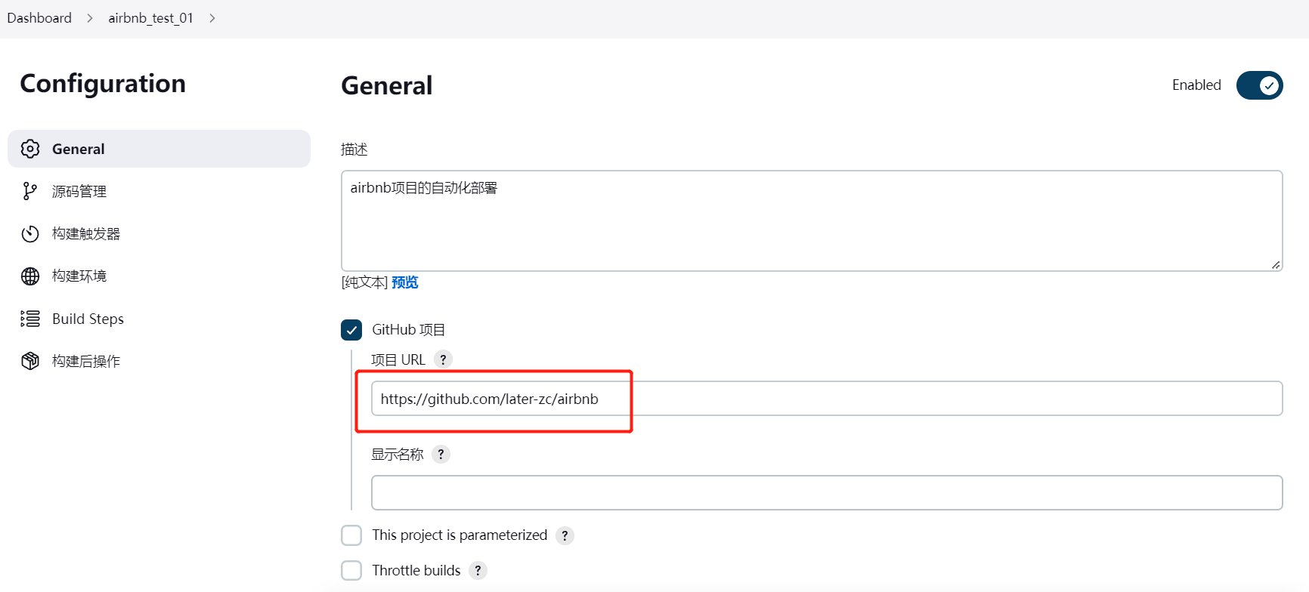This screenshot has height=592, width=1309.
Task: Open the airbnb_test_01 breadcrumb link
Action: [150, 18]
